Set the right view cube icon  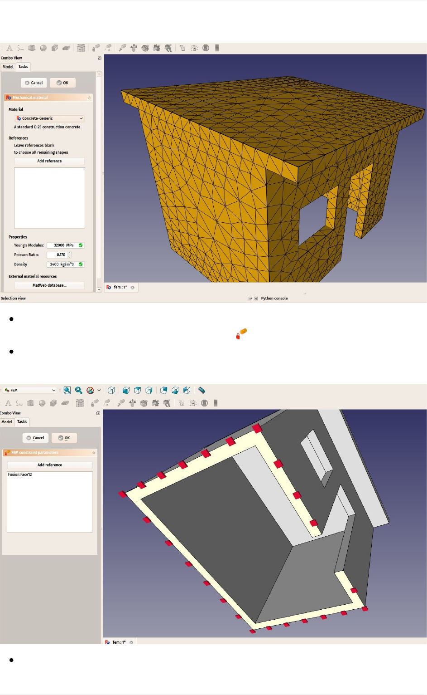149,390
